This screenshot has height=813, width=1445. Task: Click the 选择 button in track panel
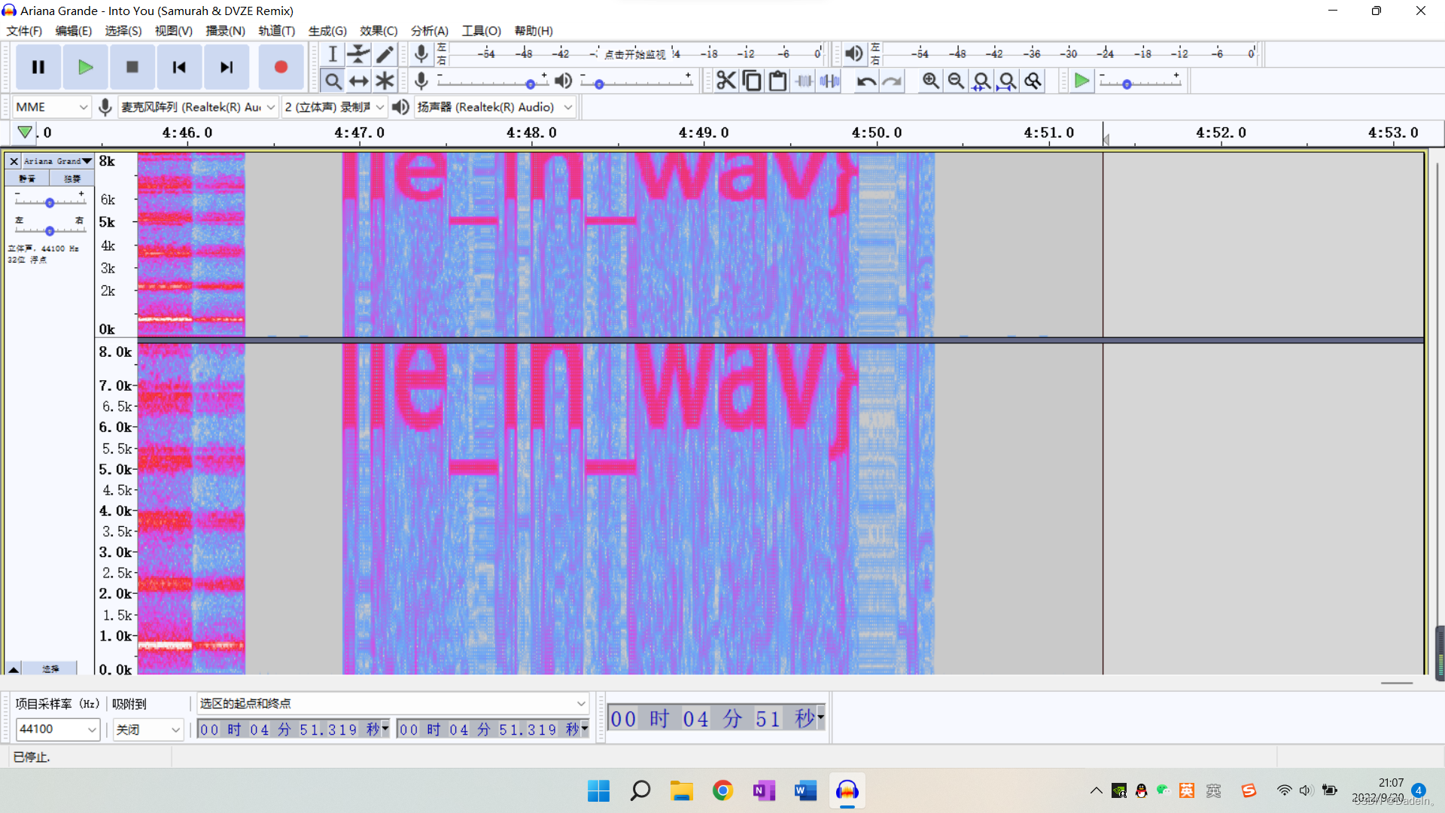point(51,668)
